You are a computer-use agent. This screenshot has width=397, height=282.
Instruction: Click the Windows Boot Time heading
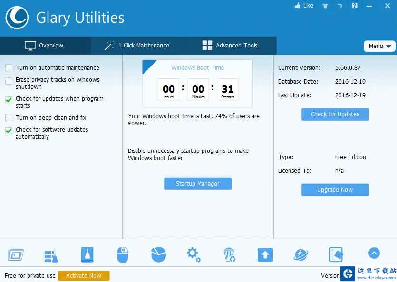click(197, 68)
